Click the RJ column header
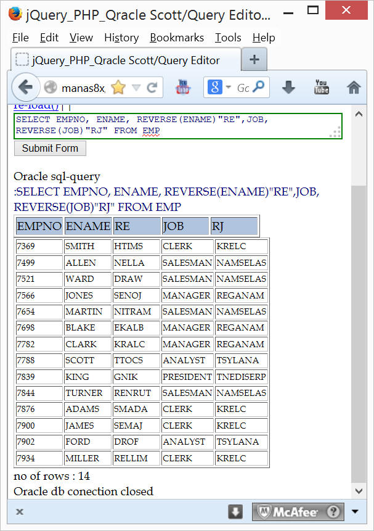 [234, 226]
